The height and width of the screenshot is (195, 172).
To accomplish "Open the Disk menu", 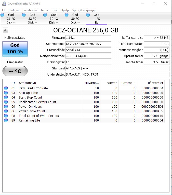I will pos(54,10).
